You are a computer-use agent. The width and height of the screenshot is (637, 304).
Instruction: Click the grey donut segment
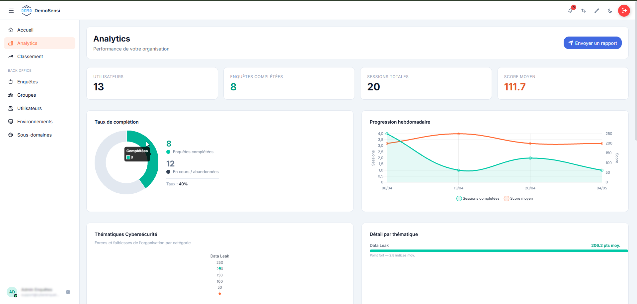click(100, 162)
